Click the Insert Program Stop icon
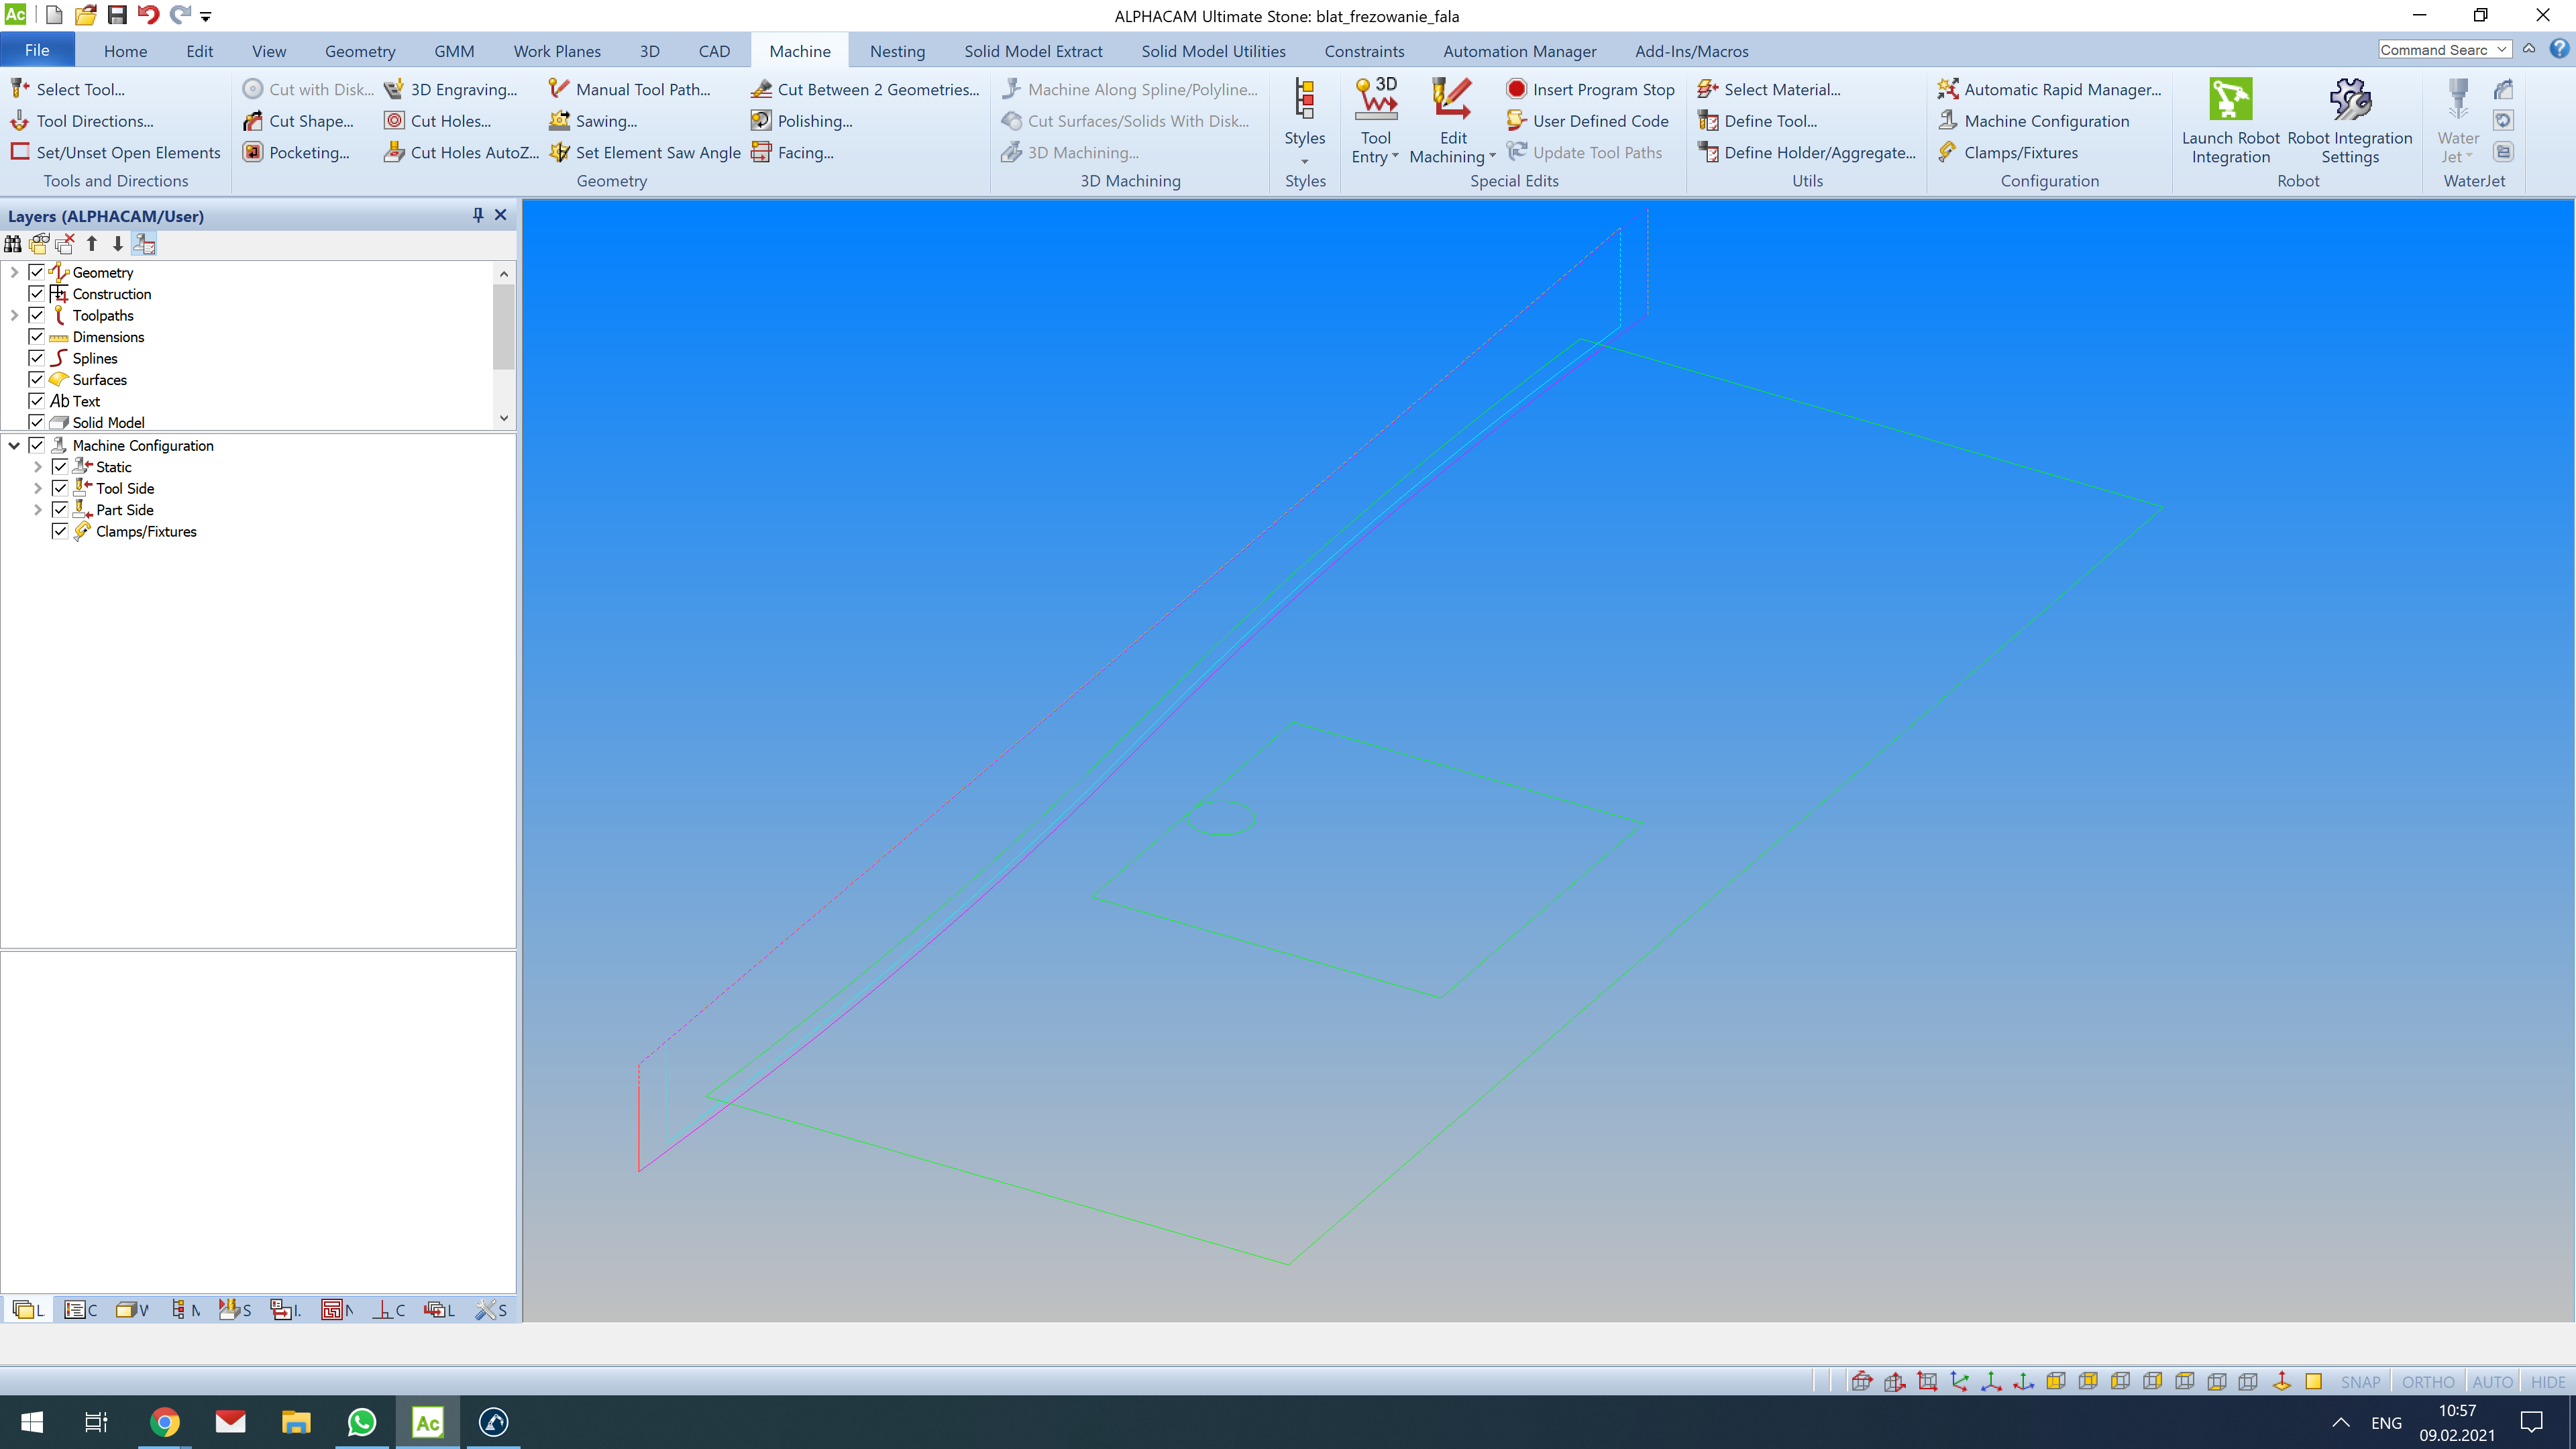The image size is (2576, 1449). click(1516, 89)
